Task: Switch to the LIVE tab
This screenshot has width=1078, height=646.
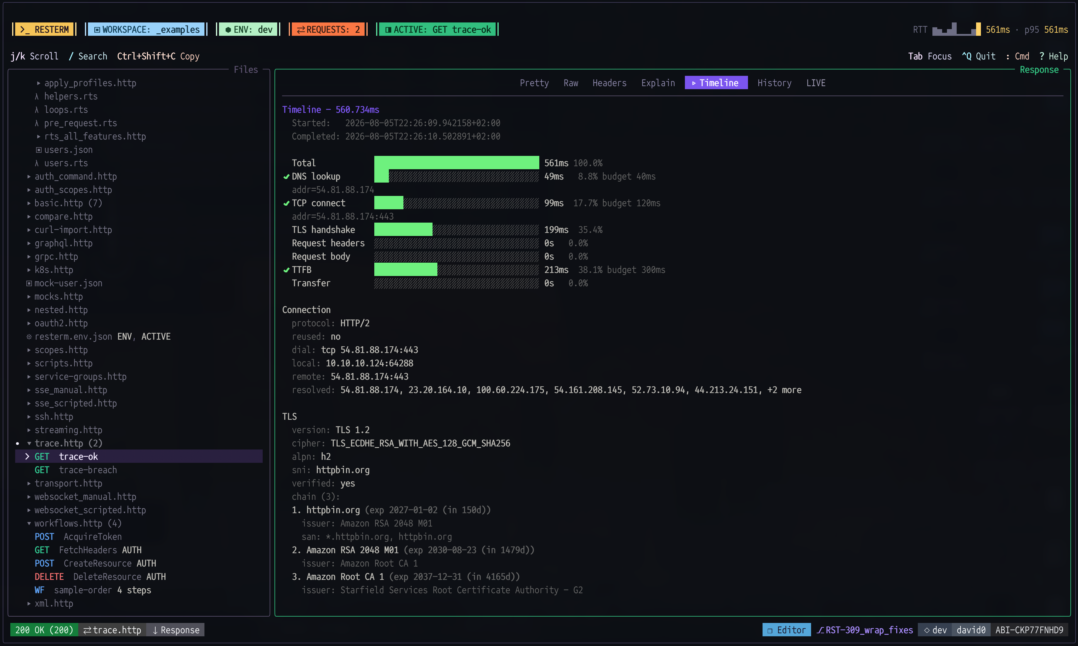Action: point(815,83)
